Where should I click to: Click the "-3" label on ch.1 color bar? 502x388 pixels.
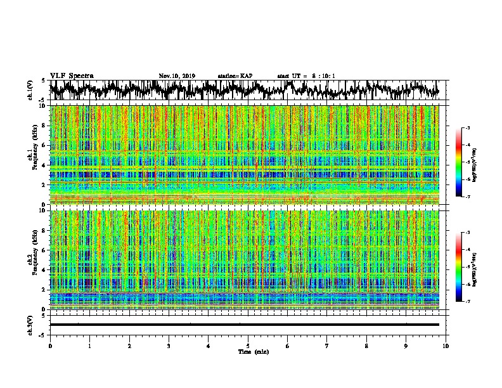tap(467, 127)
